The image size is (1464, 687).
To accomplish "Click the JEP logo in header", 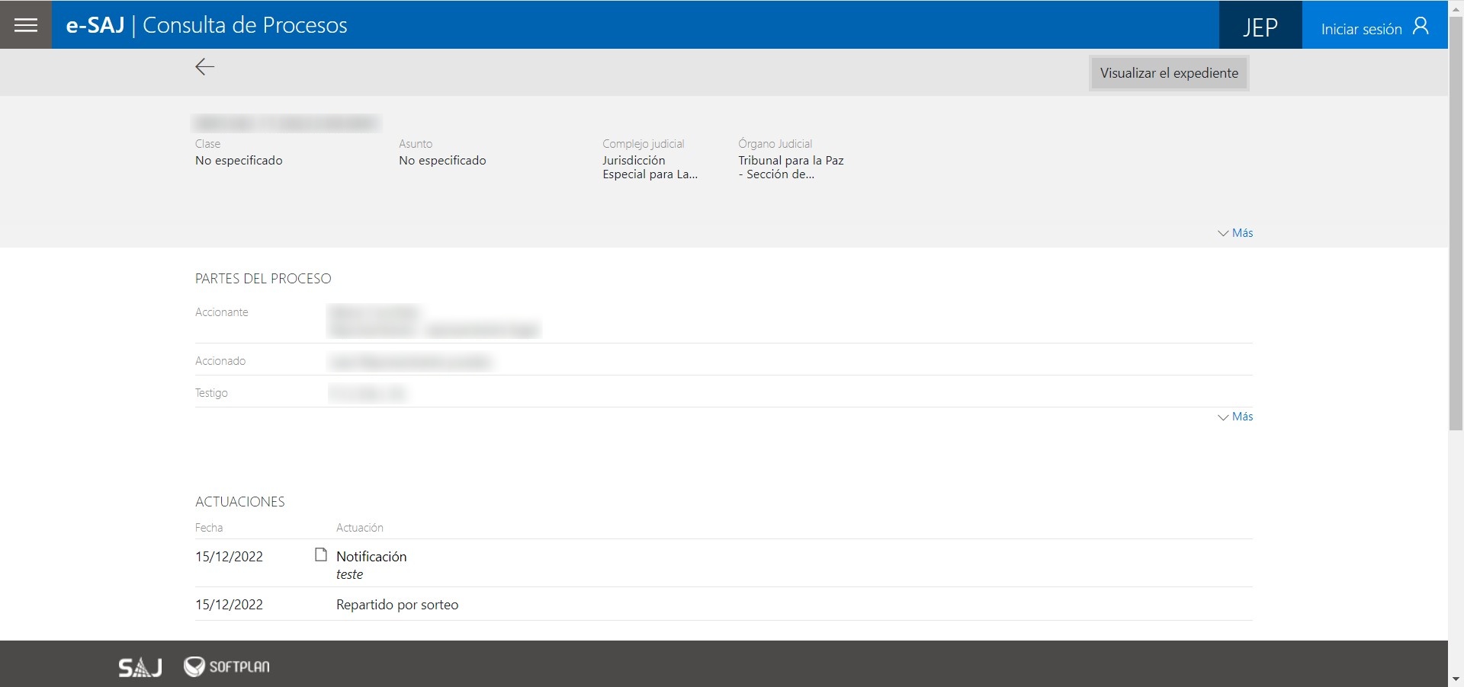I will click(1260, 28).
